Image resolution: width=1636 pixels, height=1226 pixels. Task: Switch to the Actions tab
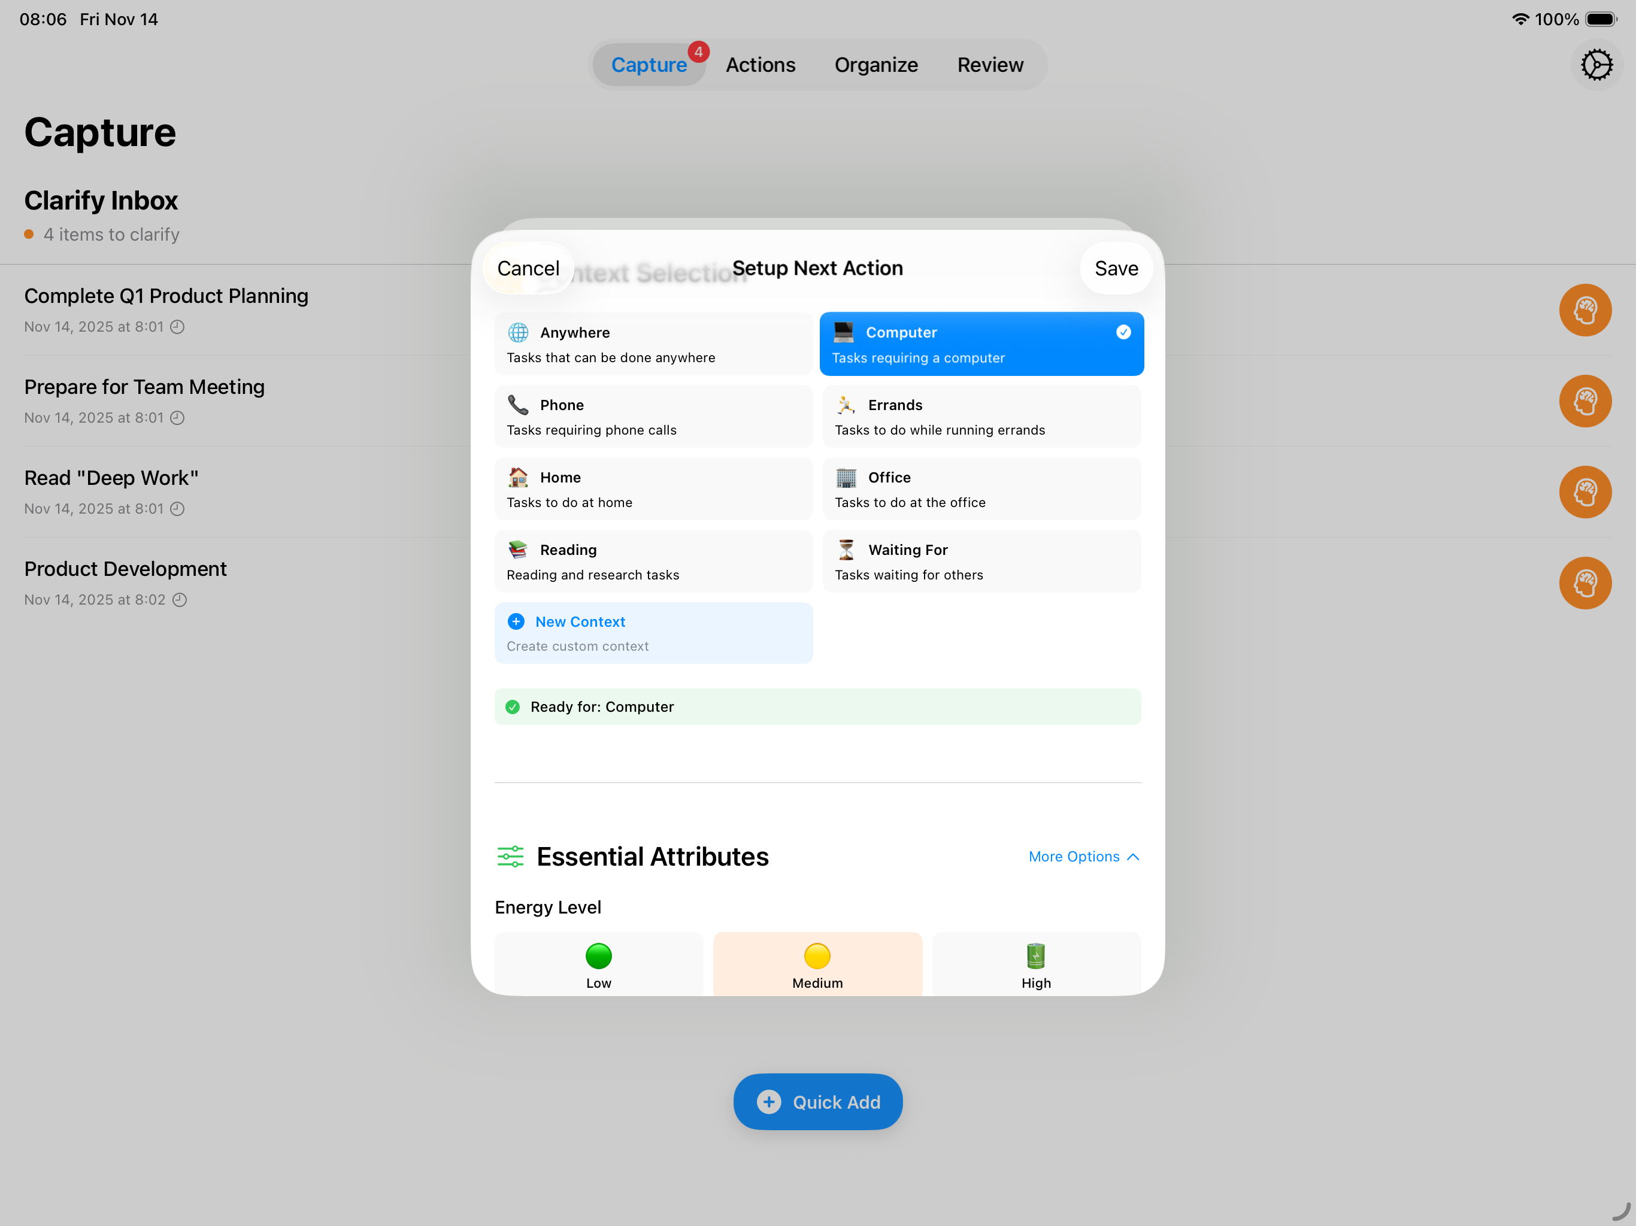[x=761, y=64]
